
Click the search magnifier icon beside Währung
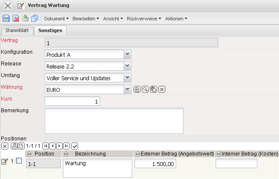pyautogui.click(x=145, y=90)
